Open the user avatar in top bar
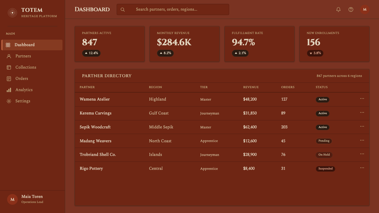This screenshot has height=213, width=379. 365,9
